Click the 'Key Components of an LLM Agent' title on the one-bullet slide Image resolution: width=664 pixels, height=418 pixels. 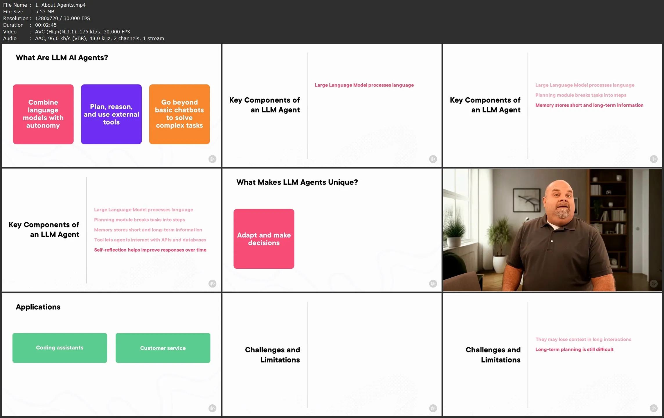coord(264,105)
